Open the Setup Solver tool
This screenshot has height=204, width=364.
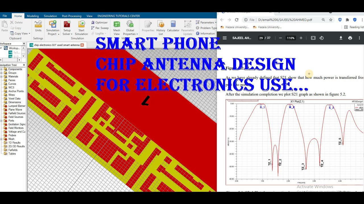[x=67, y=28]
